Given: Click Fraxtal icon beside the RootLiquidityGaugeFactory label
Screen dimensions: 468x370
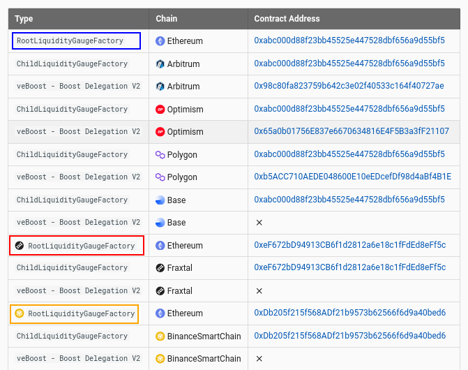Looking at the screenshot, I should tap(20, 246).
